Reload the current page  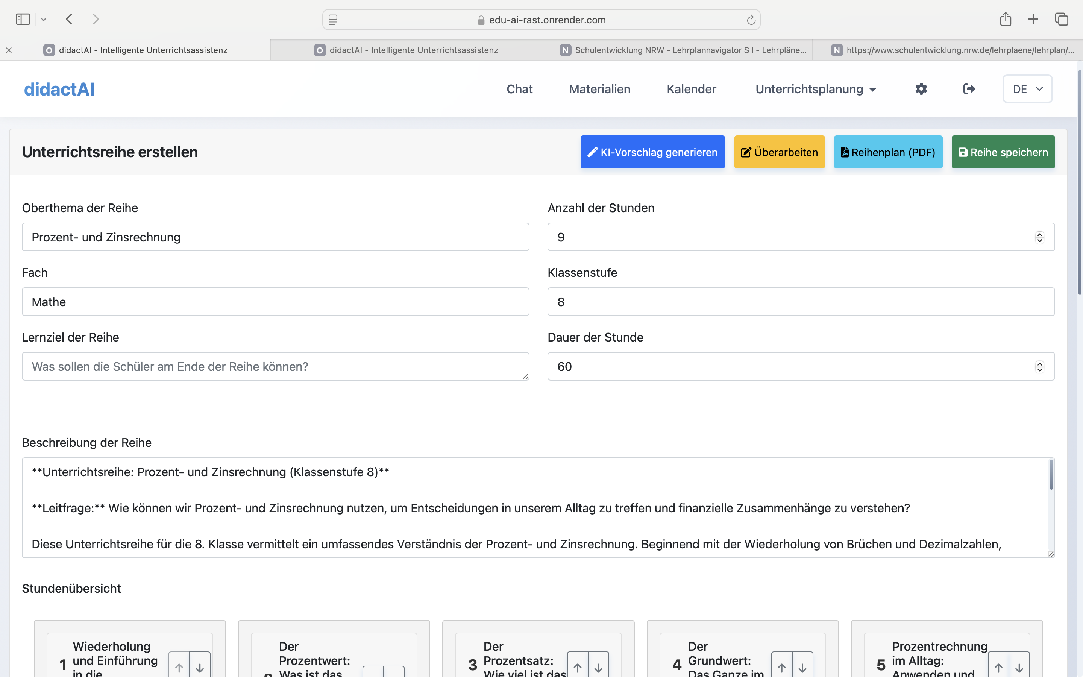[x=751, y=20]
